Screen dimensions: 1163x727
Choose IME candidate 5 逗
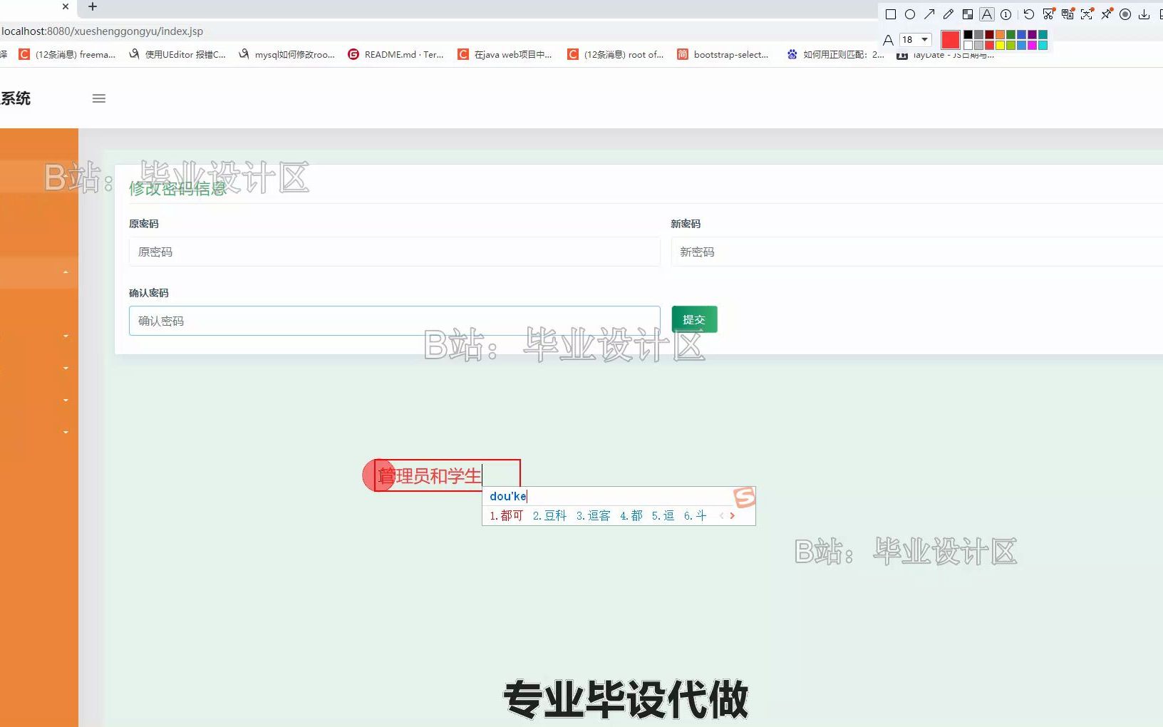tap(663, 515)
